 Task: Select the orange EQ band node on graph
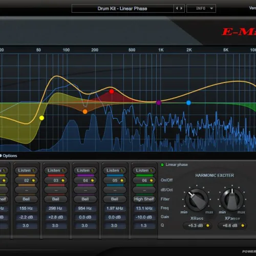[x=85, y=112]
